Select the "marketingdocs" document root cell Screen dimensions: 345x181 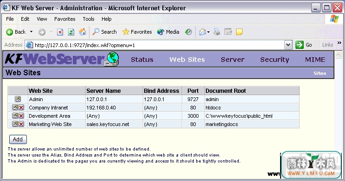coord(252,124)
